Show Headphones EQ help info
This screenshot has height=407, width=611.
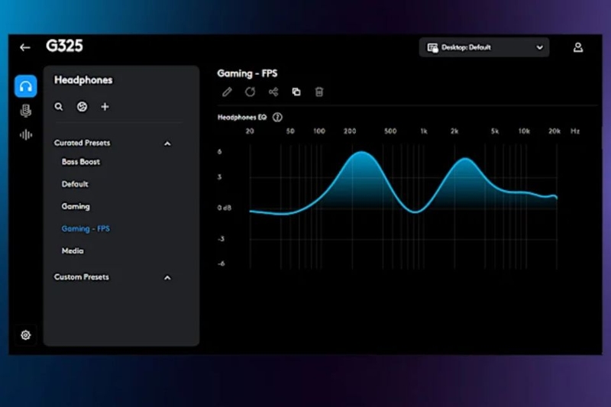tap(277, 118)
